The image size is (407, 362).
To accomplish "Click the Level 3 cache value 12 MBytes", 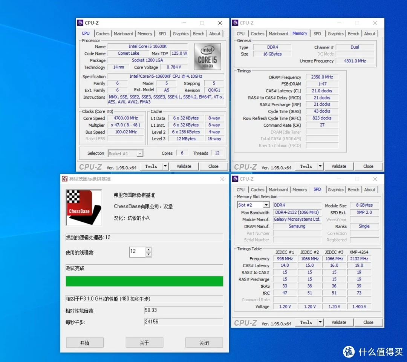I will tap(186, 139).
